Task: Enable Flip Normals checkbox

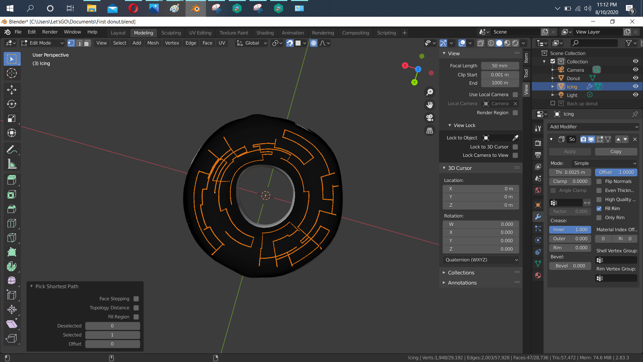Action: tap(599, 182)
